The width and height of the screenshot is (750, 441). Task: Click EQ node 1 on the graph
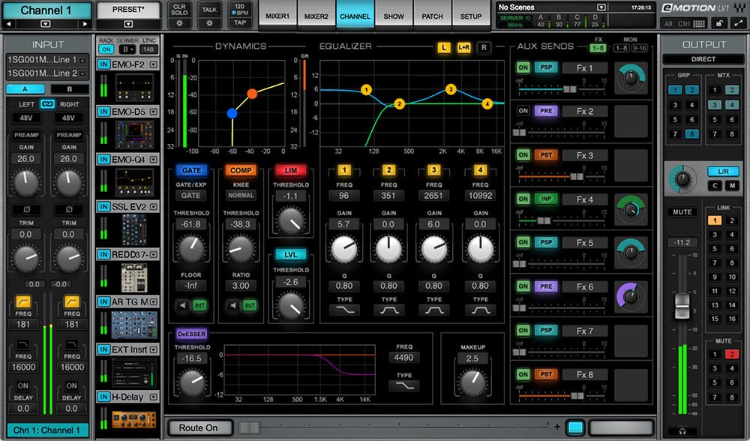coord(367,90)
